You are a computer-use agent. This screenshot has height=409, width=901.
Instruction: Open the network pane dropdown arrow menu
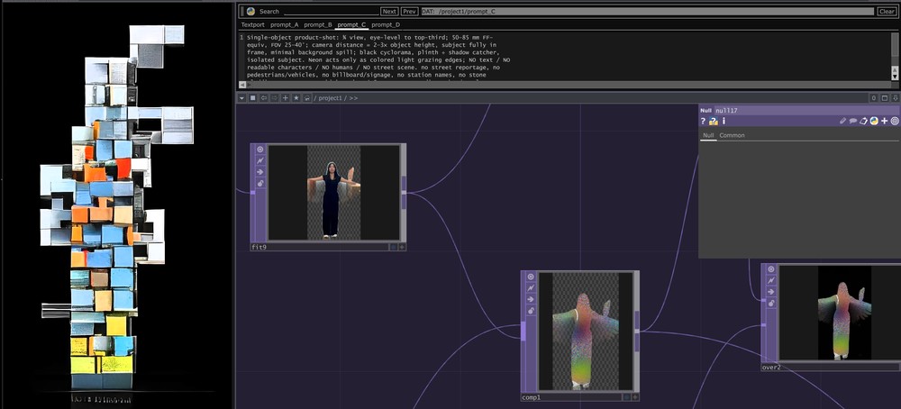[241, 98]
